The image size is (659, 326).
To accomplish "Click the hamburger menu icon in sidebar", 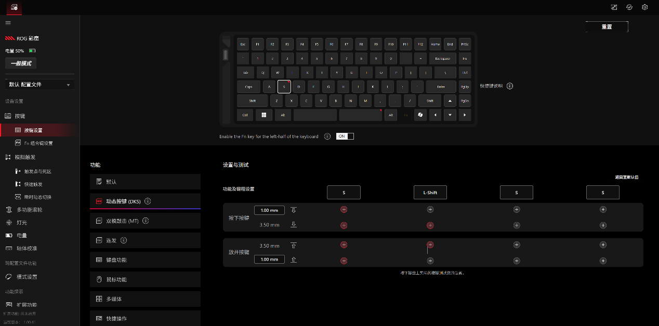I will (8, 23).
